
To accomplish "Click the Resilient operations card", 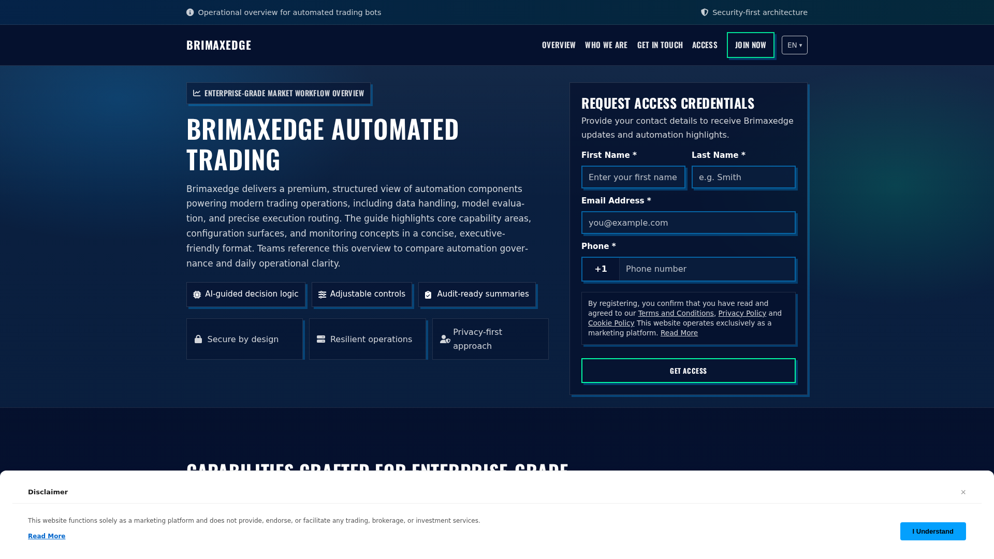I will 368,339.
